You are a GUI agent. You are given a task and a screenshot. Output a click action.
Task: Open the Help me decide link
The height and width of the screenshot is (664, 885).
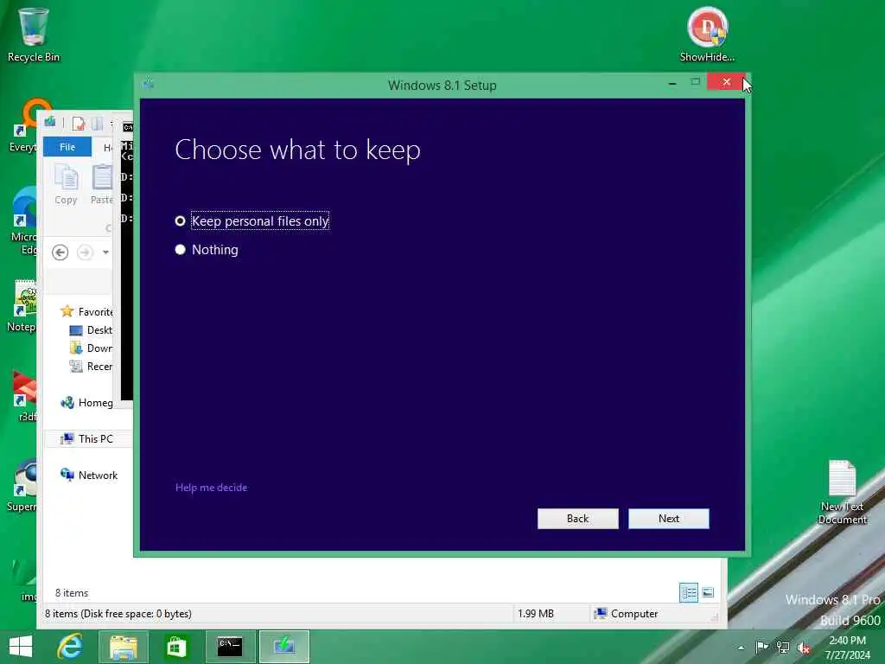(211, 488)
